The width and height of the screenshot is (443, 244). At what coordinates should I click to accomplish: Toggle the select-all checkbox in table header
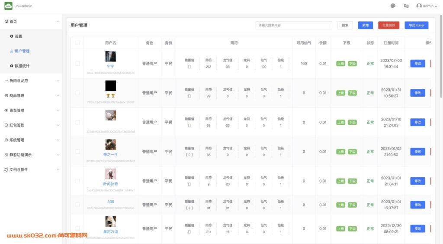pyautogui.click(x=78, y=43)
